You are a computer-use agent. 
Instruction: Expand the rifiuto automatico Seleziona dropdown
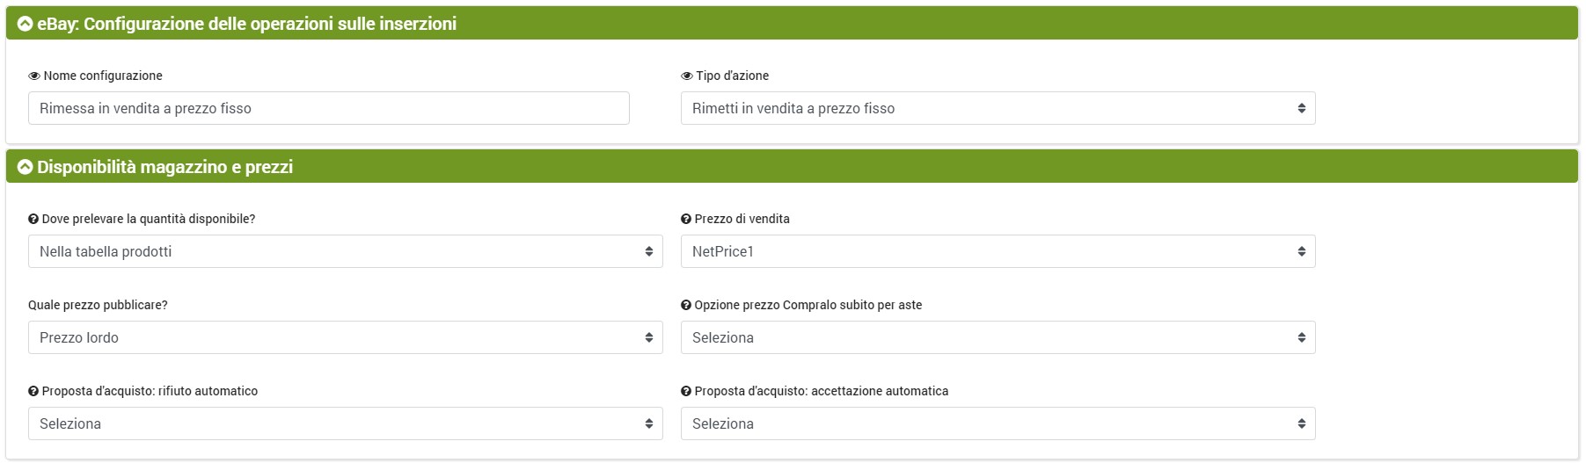[x=345, y=423]
